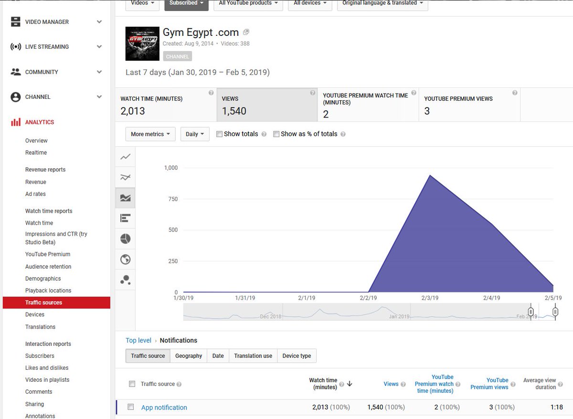This screenshot has width=573, height=419.
Task: Open the Audience retention report
Action: pos(48,267)
